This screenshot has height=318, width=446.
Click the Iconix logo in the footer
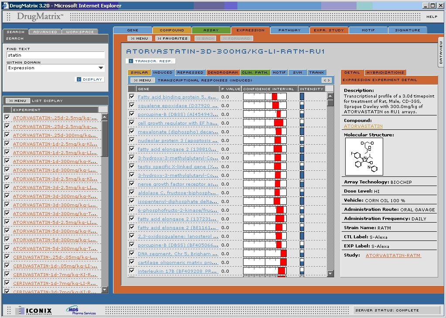tap(34, 311)
